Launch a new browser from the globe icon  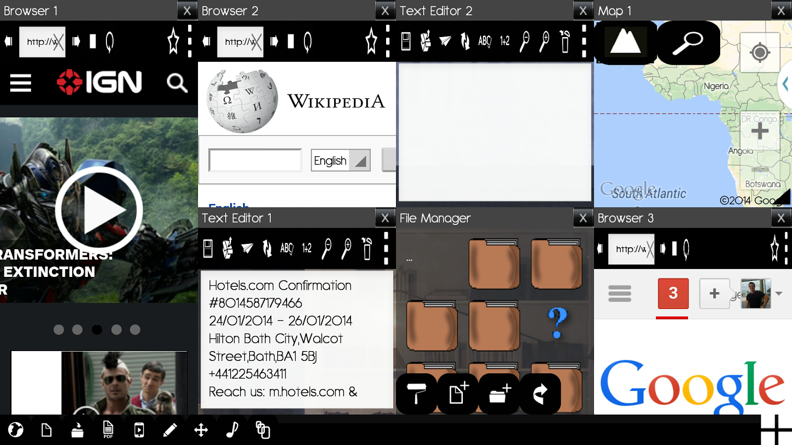point(16,430)
